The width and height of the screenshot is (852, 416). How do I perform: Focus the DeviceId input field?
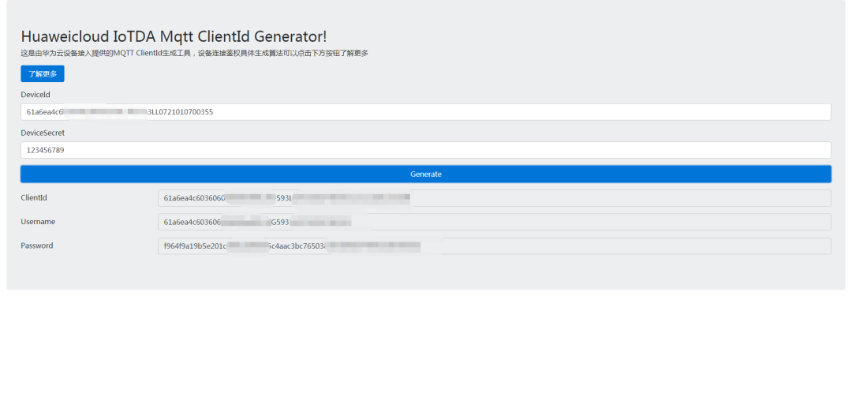(425, 112)
